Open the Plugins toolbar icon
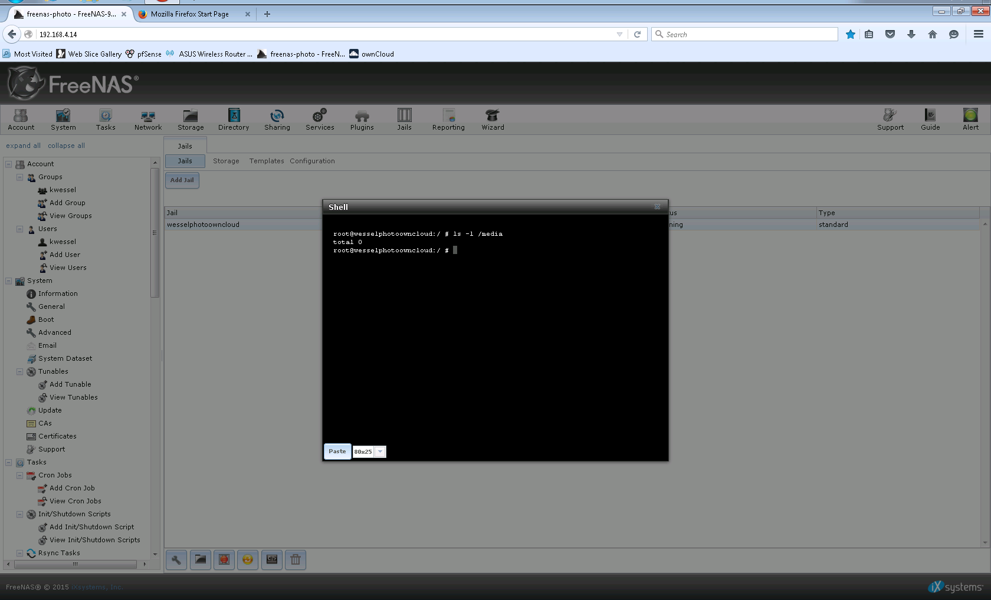 tap(362, 120)
